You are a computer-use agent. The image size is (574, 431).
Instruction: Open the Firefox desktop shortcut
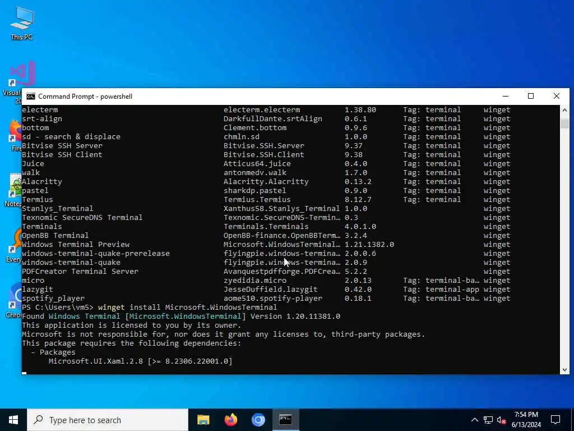pyautogui.click(x=15, y=135)
